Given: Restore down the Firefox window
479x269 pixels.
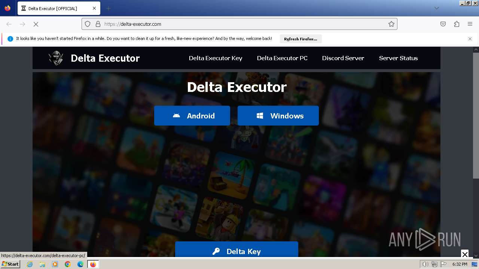Looking at the screenshot, I should click(469, 3).
